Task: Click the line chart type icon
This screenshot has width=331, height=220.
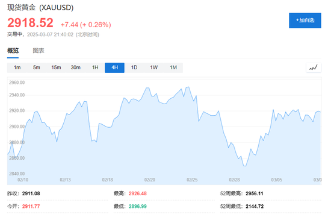Action: tap(314, 68)
